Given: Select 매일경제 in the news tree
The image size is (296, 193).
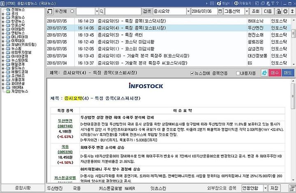Looking at the screenshot, I should point(18,64).
